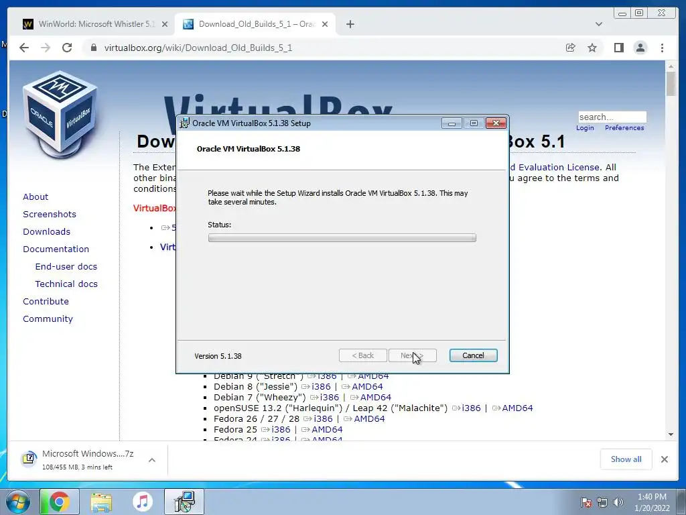Open the Login link
This screenshot has height=515, width=686.
click(x=585, y=128)
